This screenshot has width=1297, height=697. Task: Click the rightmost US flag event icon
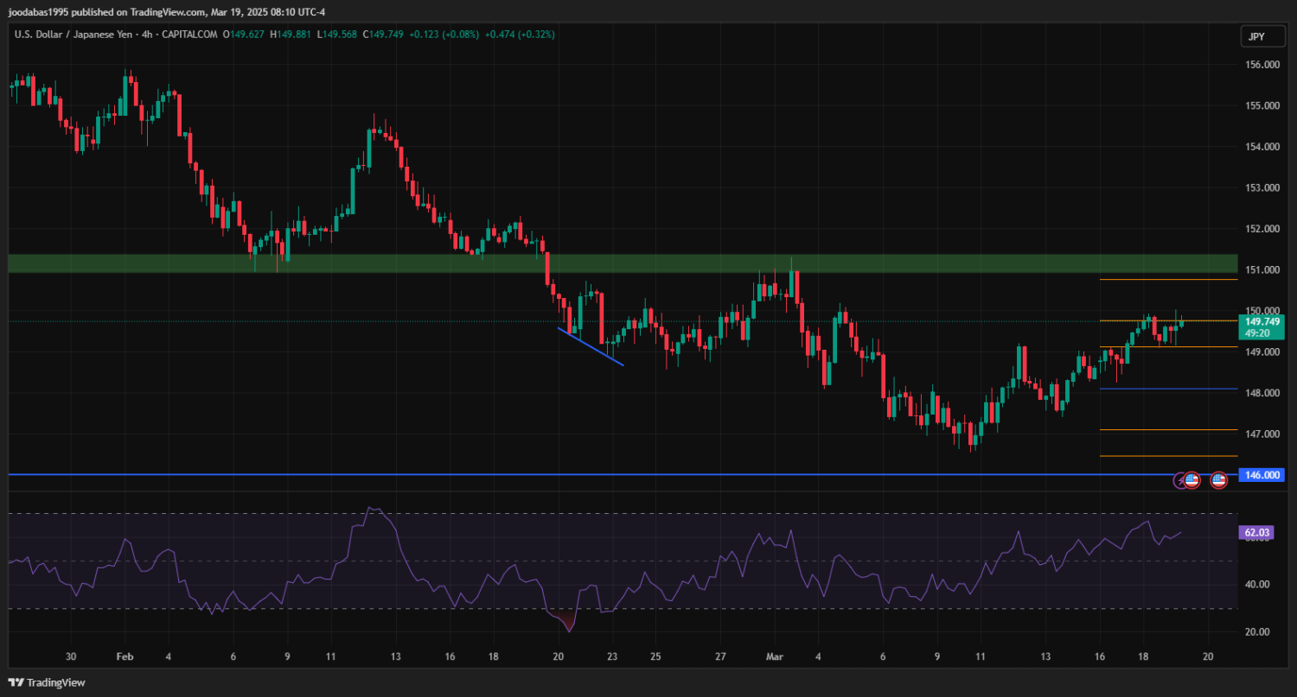tap(1218, 479)
